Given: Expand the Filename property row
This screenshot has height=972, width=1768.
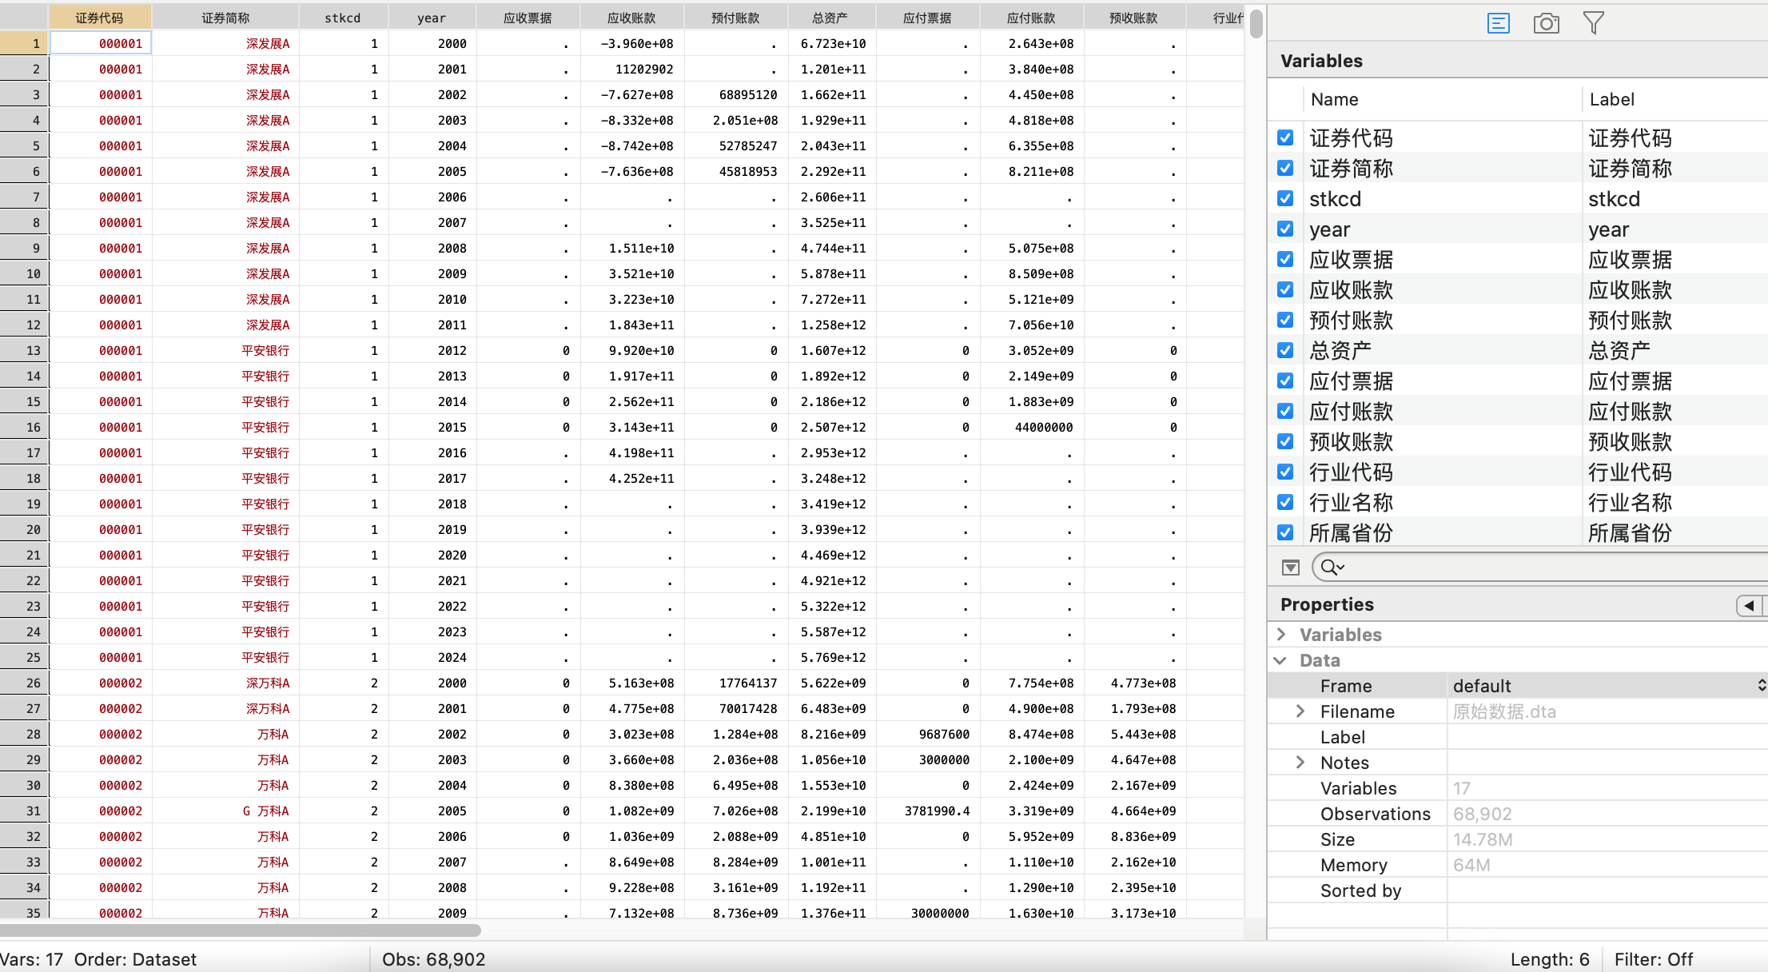Looking at the screenshot, I should (1300, 711).
